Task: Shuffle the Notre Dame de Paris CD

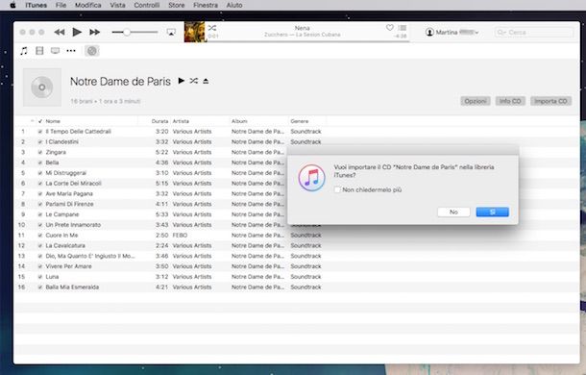Action: (x=194, y=81)
